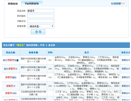This screenshot has height=101, width=131.
Task: View full text for 复方感冒灵片 row
Action: click(126, 69)
